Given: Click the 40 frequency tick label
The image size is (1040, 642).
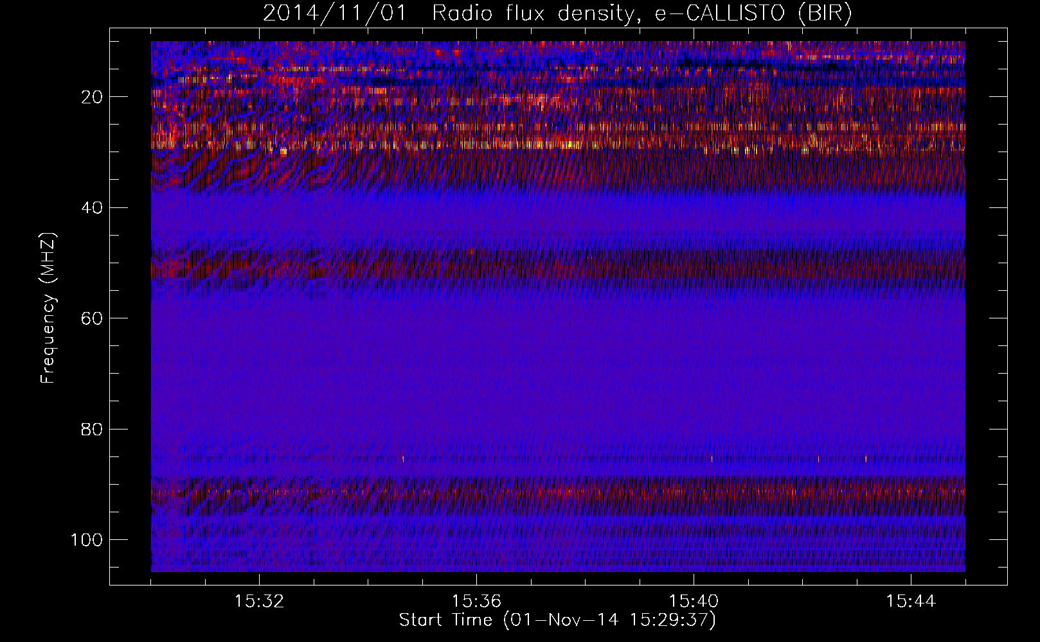Looking at the screenshot, I should [x=93, y=208].
